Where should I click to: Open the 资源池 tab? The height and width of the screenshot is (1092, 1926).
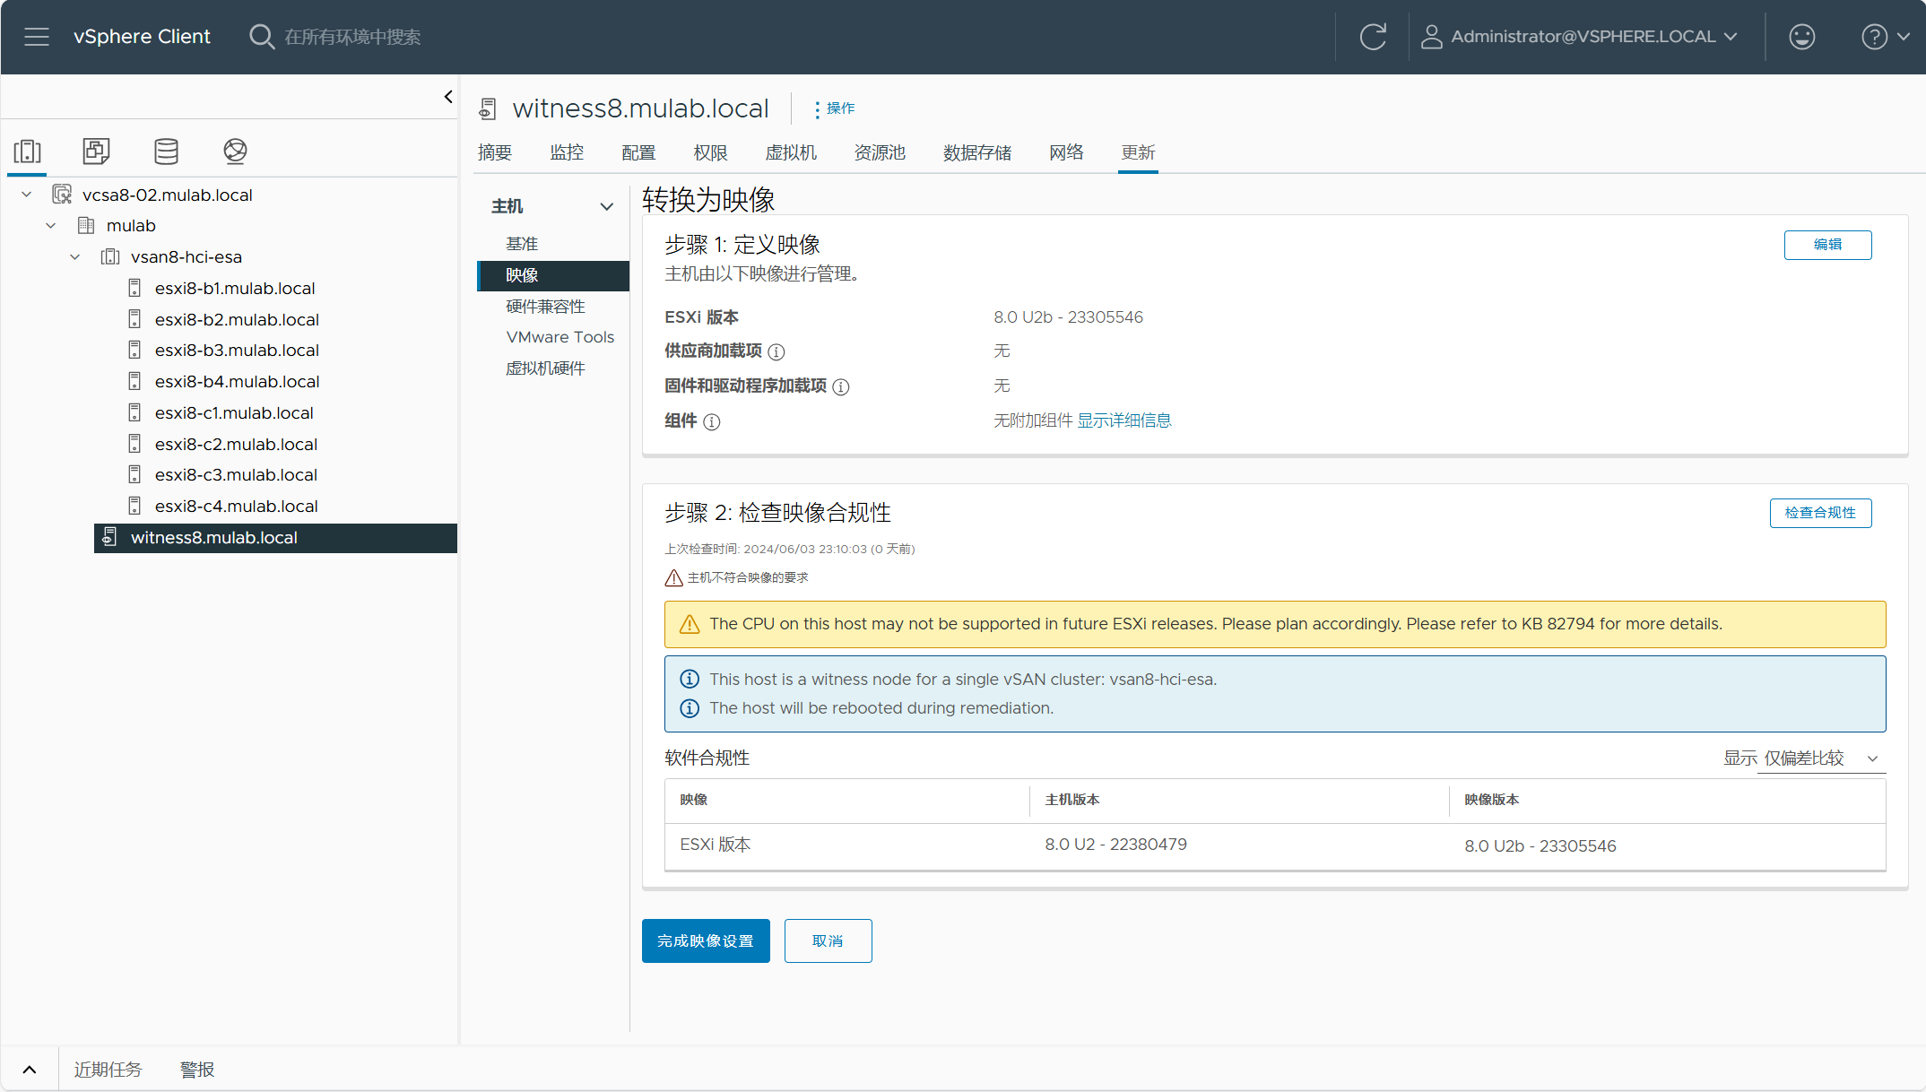click(x=880, y=152)
